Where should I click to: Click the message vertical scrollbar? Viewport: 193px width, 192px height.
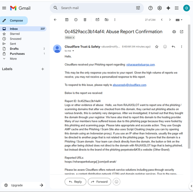tap(189, 87)
